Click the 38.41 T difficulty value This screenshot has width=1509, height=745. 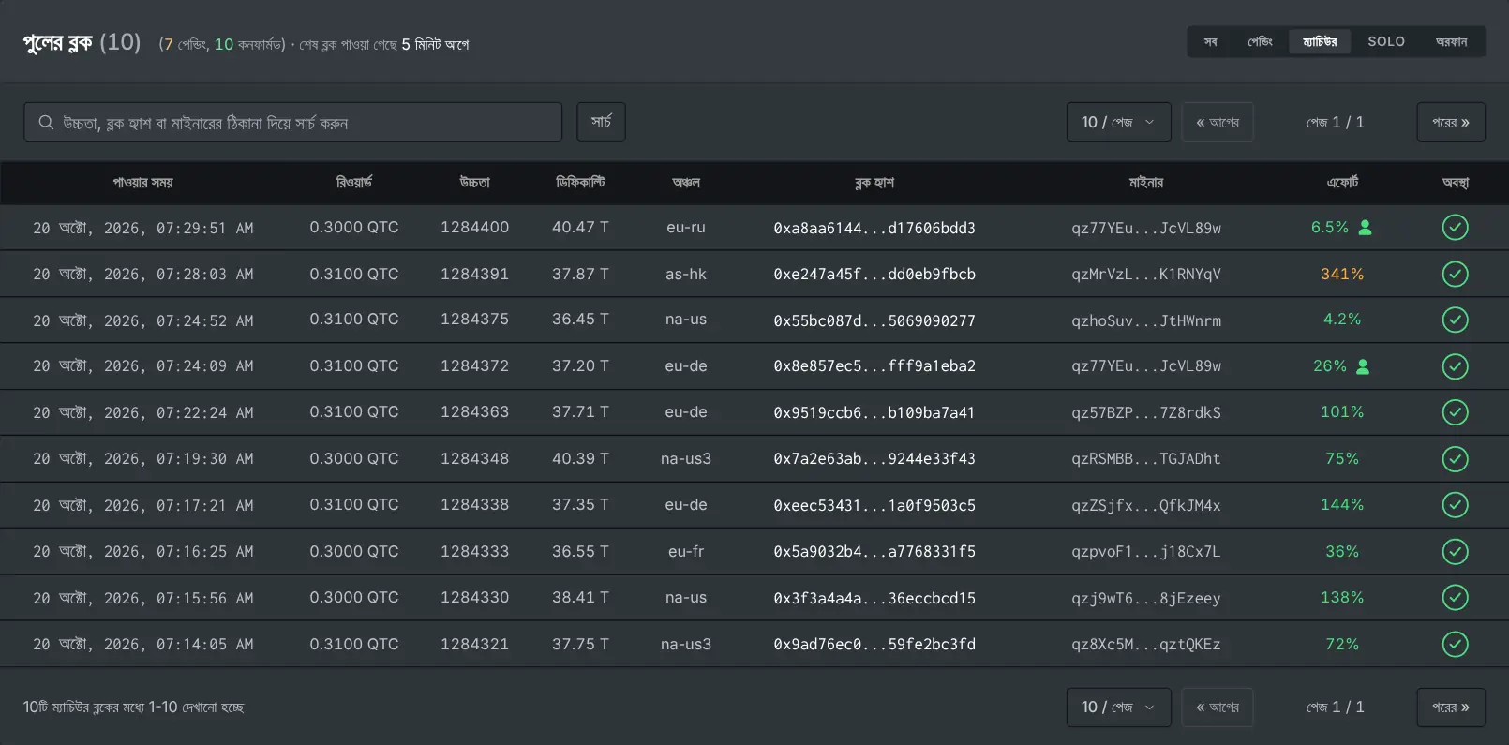point(580,597)
